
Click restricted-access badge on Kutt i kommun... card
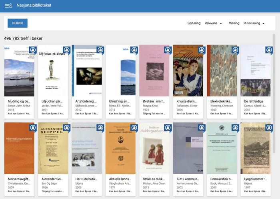tap(202, 128)
